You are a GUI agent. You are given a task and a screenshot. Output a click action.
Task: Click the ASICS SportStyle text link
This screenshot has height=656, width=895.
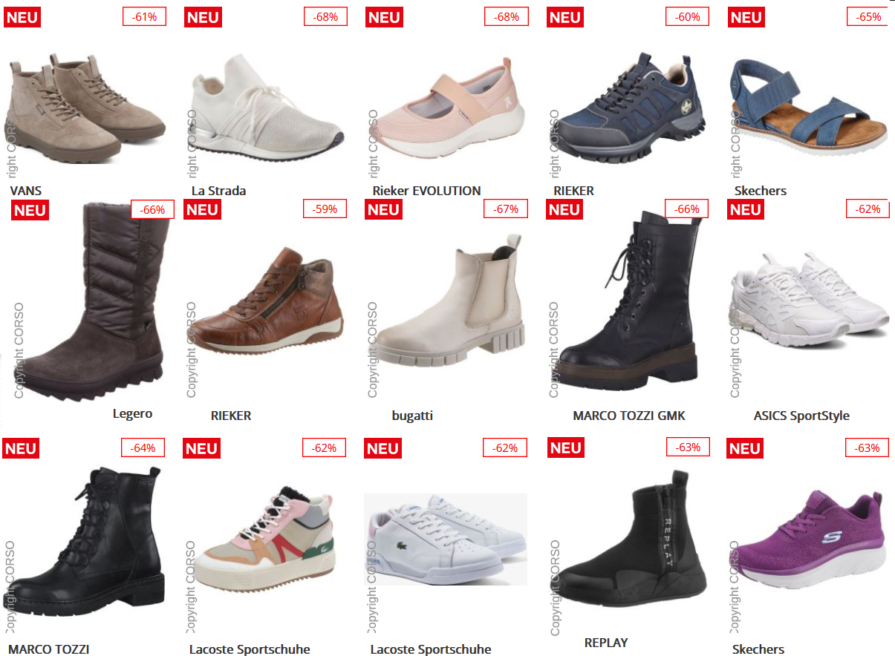[x=801, y=416]
